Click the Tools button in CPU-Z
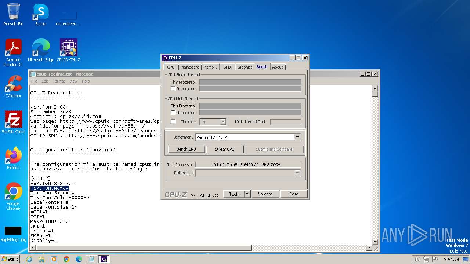 point(234,194)
